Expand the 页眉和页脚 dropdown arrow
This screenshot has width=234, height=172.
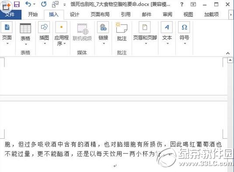pos(146,44)
